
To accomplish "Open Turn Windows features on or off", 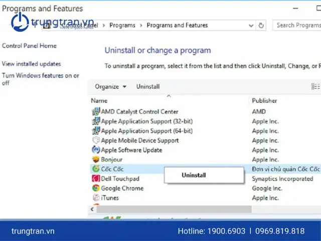I will pos(41,79).
